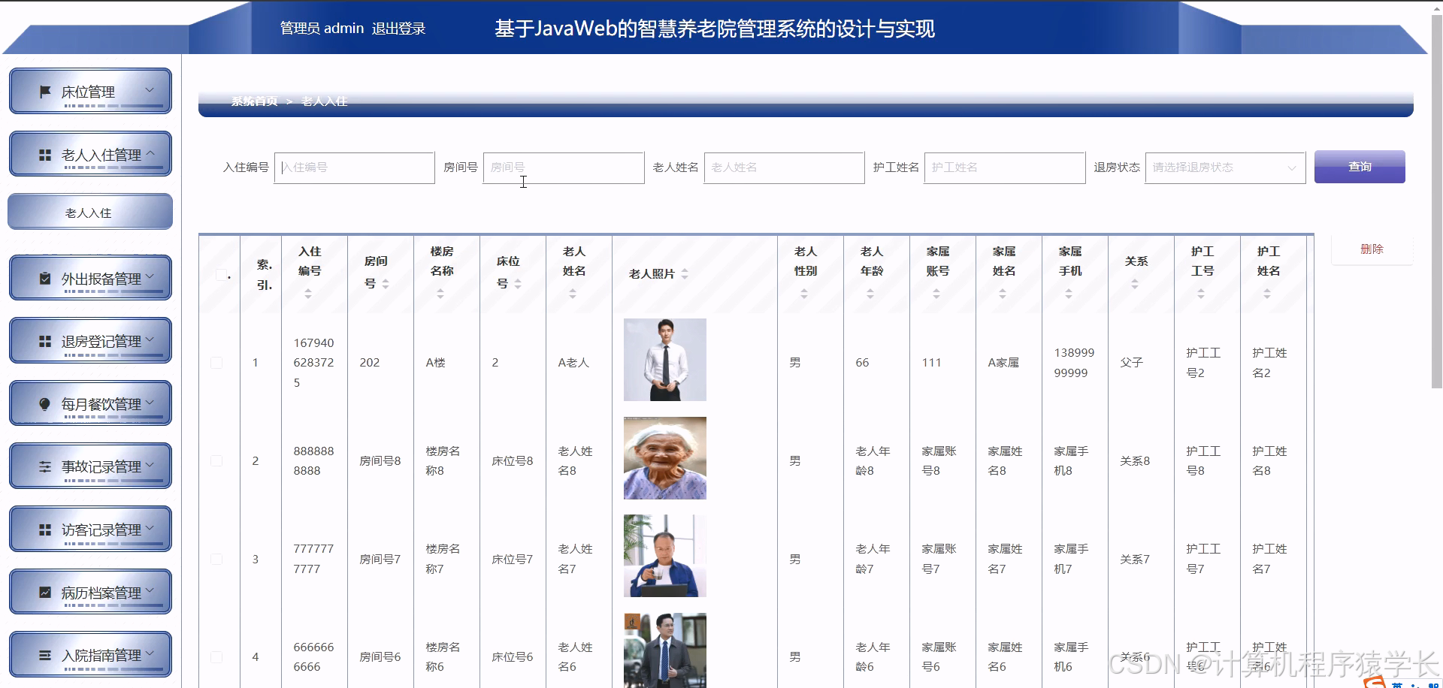This screenshot has width=1443, height=688.
Task: Click the 入院指南管理 list icon
Action: pos(44,654)
